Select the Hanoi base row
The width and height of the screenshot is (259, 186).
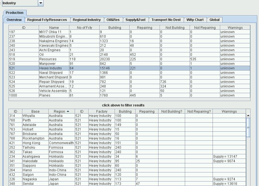tap(127, 170)
